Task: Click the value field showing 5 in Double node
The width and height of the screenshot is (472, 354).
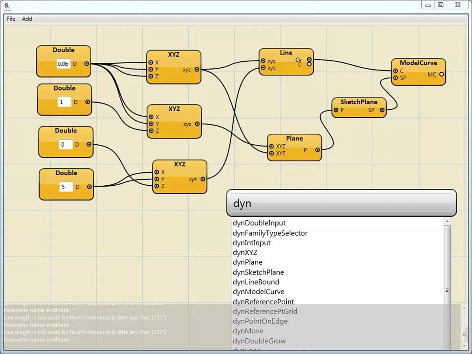Action: pyautogui.click(x=66, y=187)
